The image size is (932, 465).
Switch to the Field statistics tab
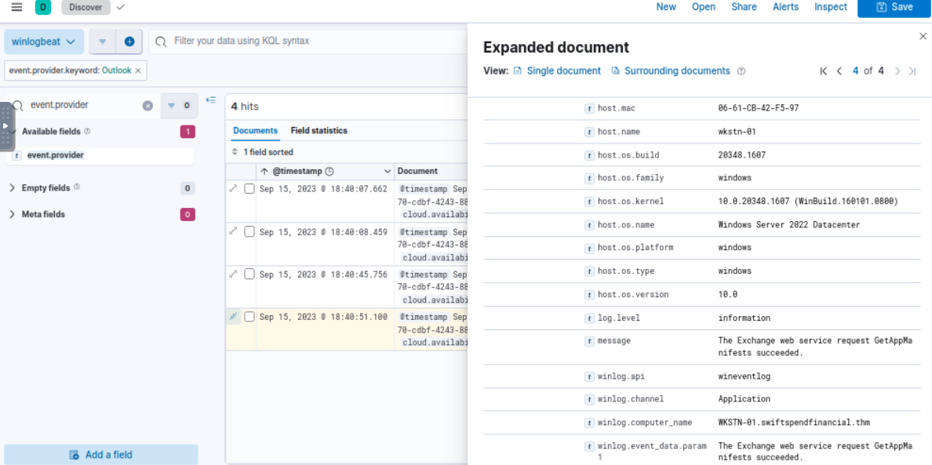(319, 131)
